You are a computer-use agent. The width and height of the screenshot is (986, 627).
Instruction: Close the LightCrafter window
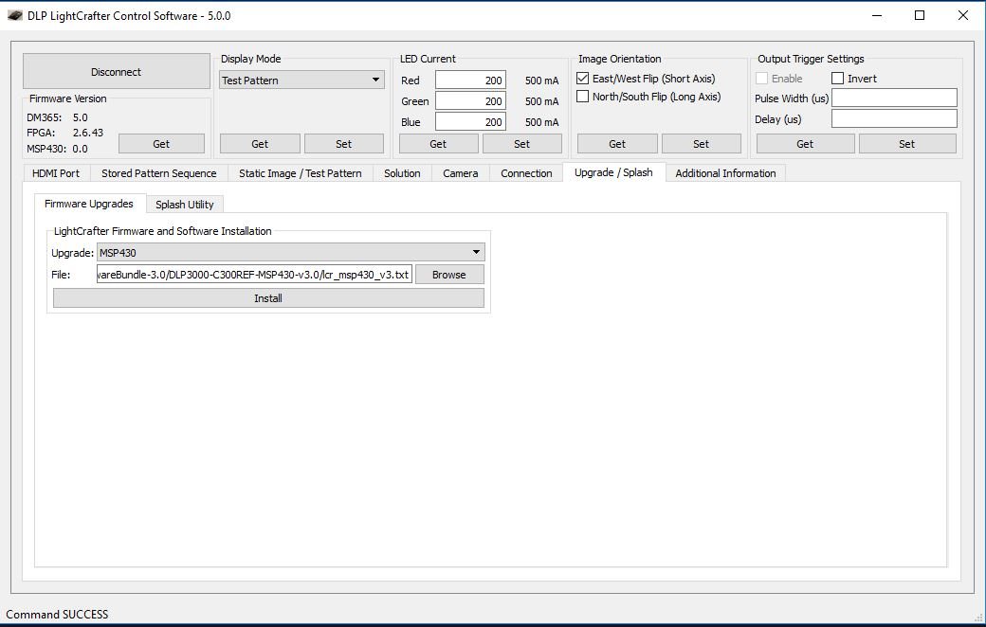pyautogui.click(x=962, y=16)
